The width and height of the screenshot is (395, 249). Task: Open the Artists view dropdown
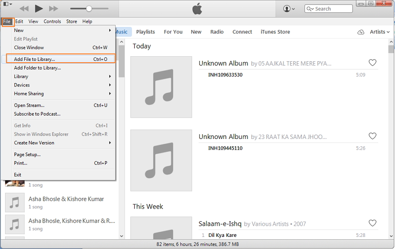pos(380,32)
